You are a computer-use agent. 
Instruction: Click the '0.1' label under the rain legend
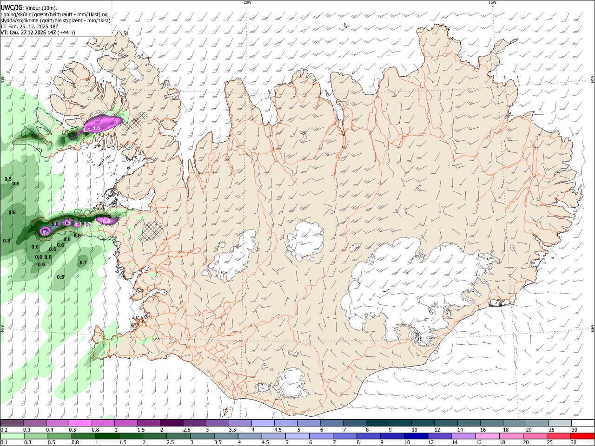coord(4,443)
